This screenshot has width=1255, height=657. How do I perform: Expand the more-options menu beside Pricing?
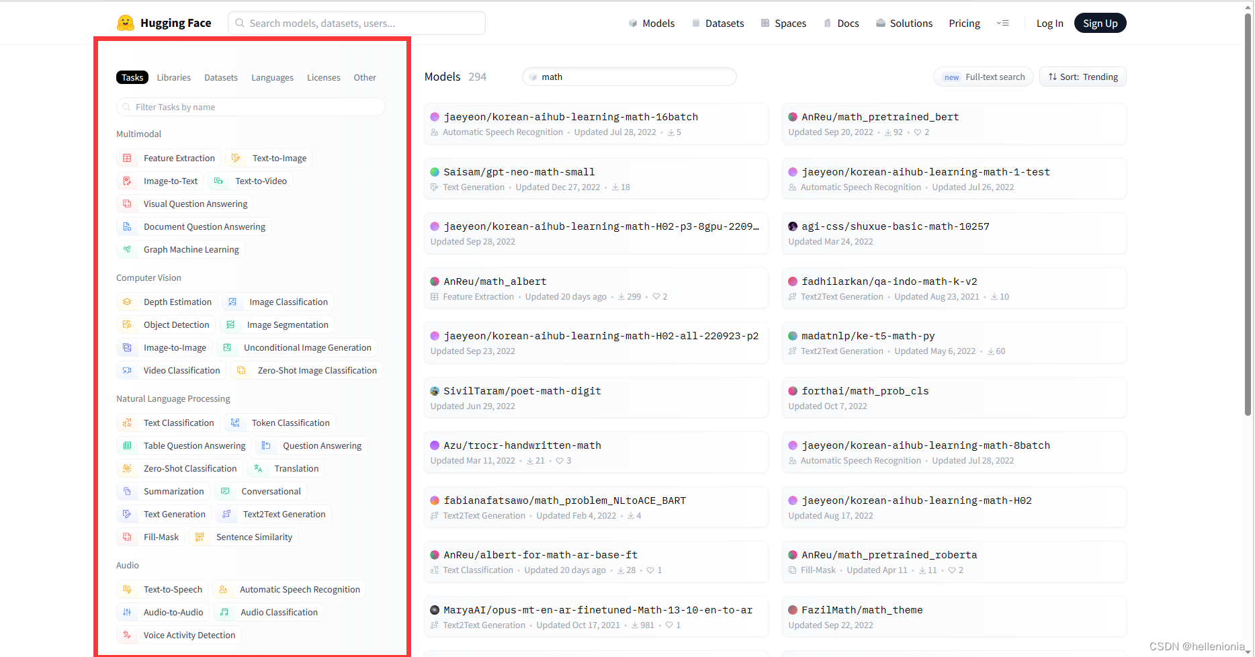(x=1003, y=23)
